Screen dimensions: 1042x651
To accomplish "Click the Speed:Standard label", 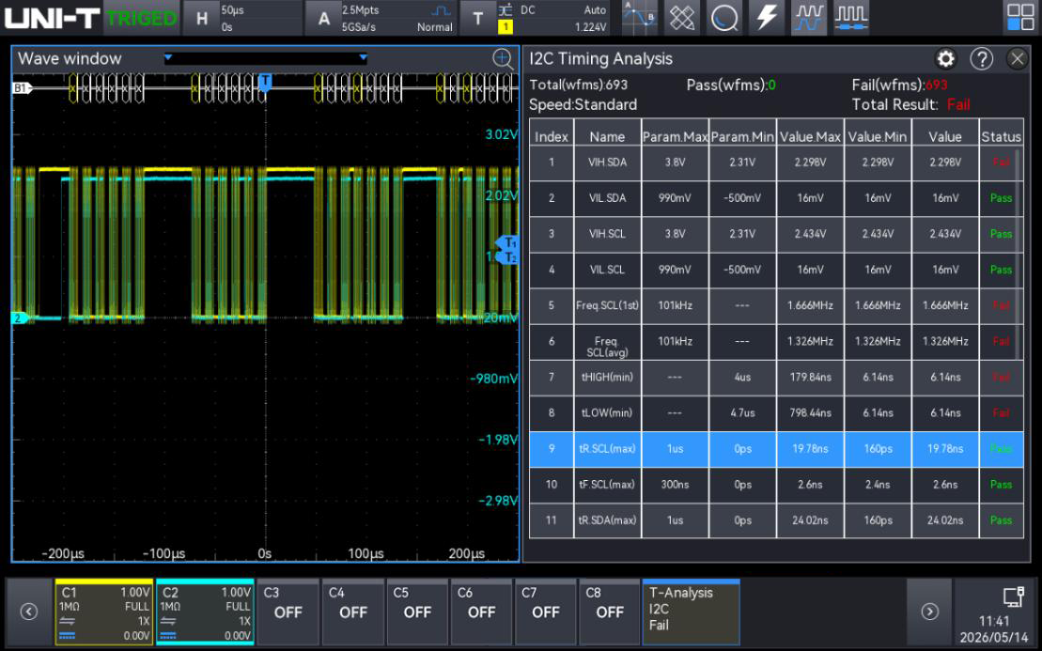I will [x=583, y=105].
